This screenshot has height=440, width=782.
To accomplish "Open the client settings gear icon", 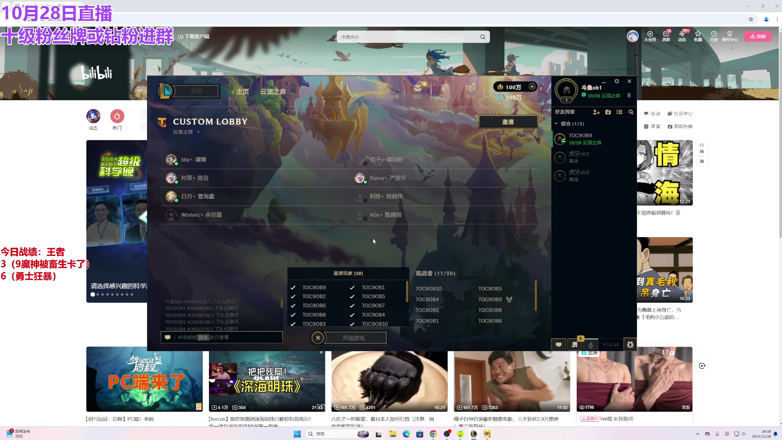I will [617, 81].
